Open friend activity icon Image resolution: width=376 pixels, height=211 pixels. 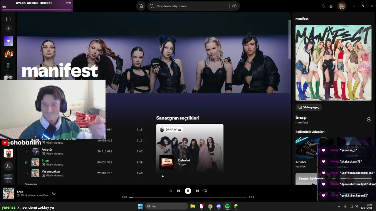(x=331, y=6)
